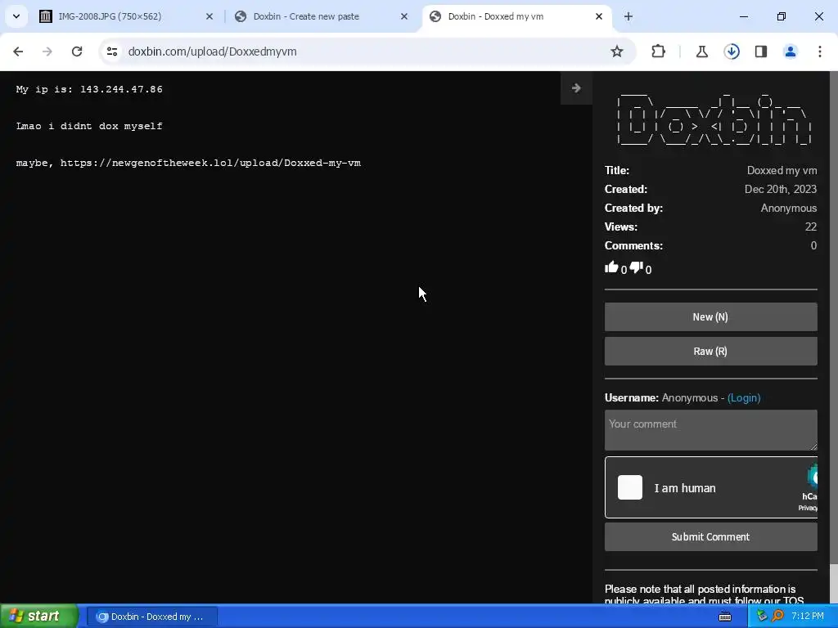The image size is (838, 628).
Task: Open the downloads icon
Action: [732, 52]
